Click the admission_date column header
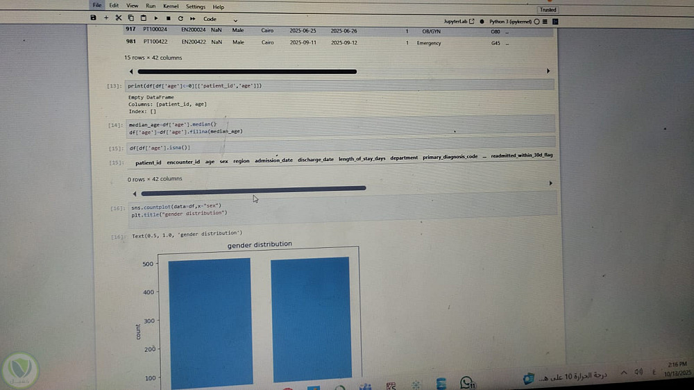The image size is (694, 390). pyautogui.click(x=273, y=160)
